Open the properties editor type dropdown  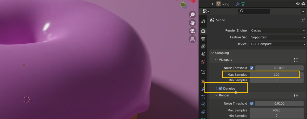[206, 11]
